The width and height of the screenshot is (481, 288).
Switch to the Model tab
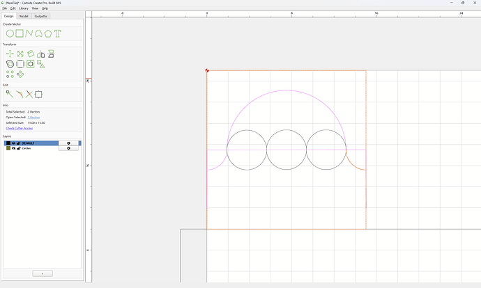24,16
